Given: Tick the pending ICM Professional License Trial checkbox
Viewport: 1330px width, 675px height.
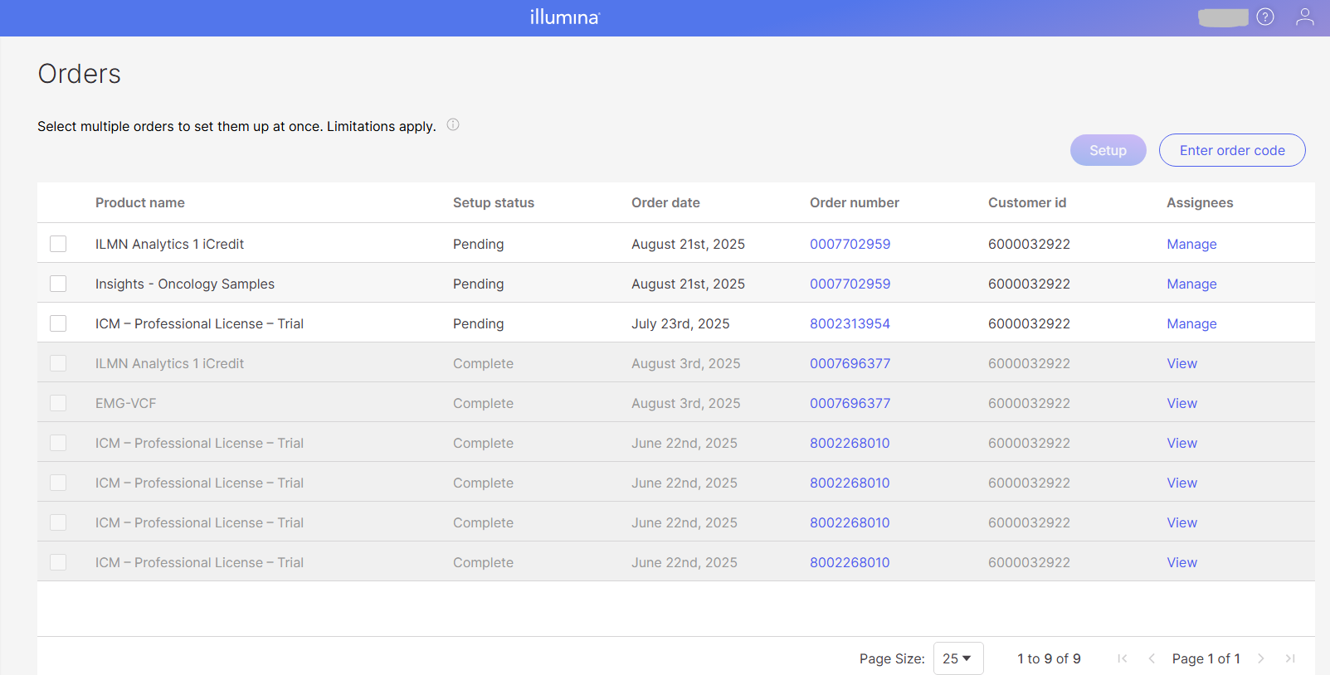Looking at the screenshot, I should pos(58,323).
